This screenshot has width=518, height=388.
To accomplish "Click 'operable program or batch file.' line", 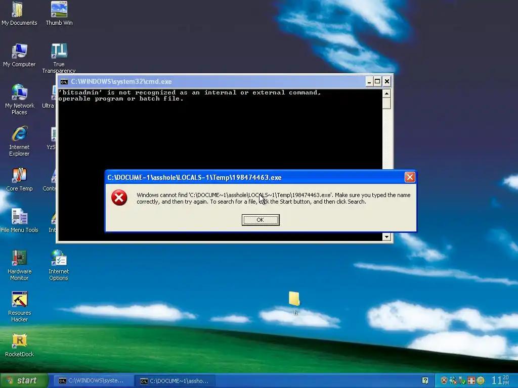I will 120,99.
